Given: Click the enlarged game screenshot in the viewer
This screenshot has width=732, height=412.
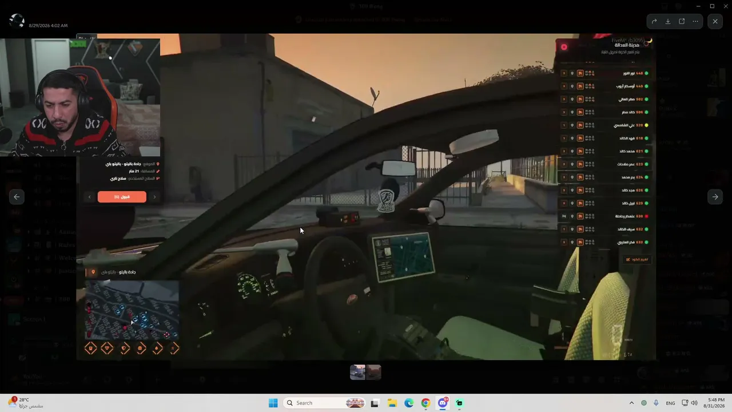Looking at the screenshot, I should point(366,197).
